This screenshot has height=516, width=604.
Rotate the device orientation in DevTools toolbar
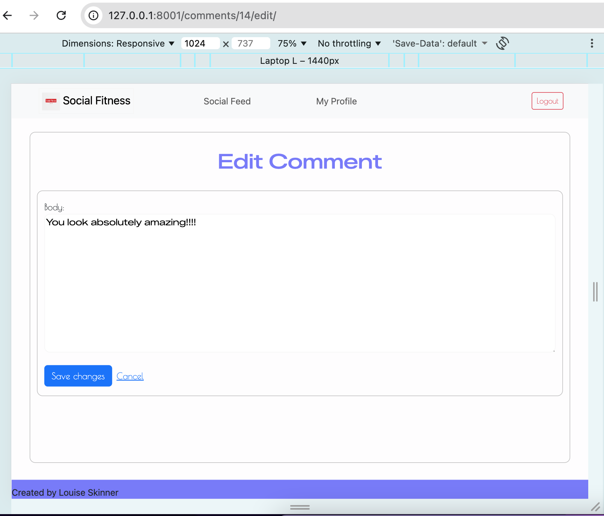(502, 43)
